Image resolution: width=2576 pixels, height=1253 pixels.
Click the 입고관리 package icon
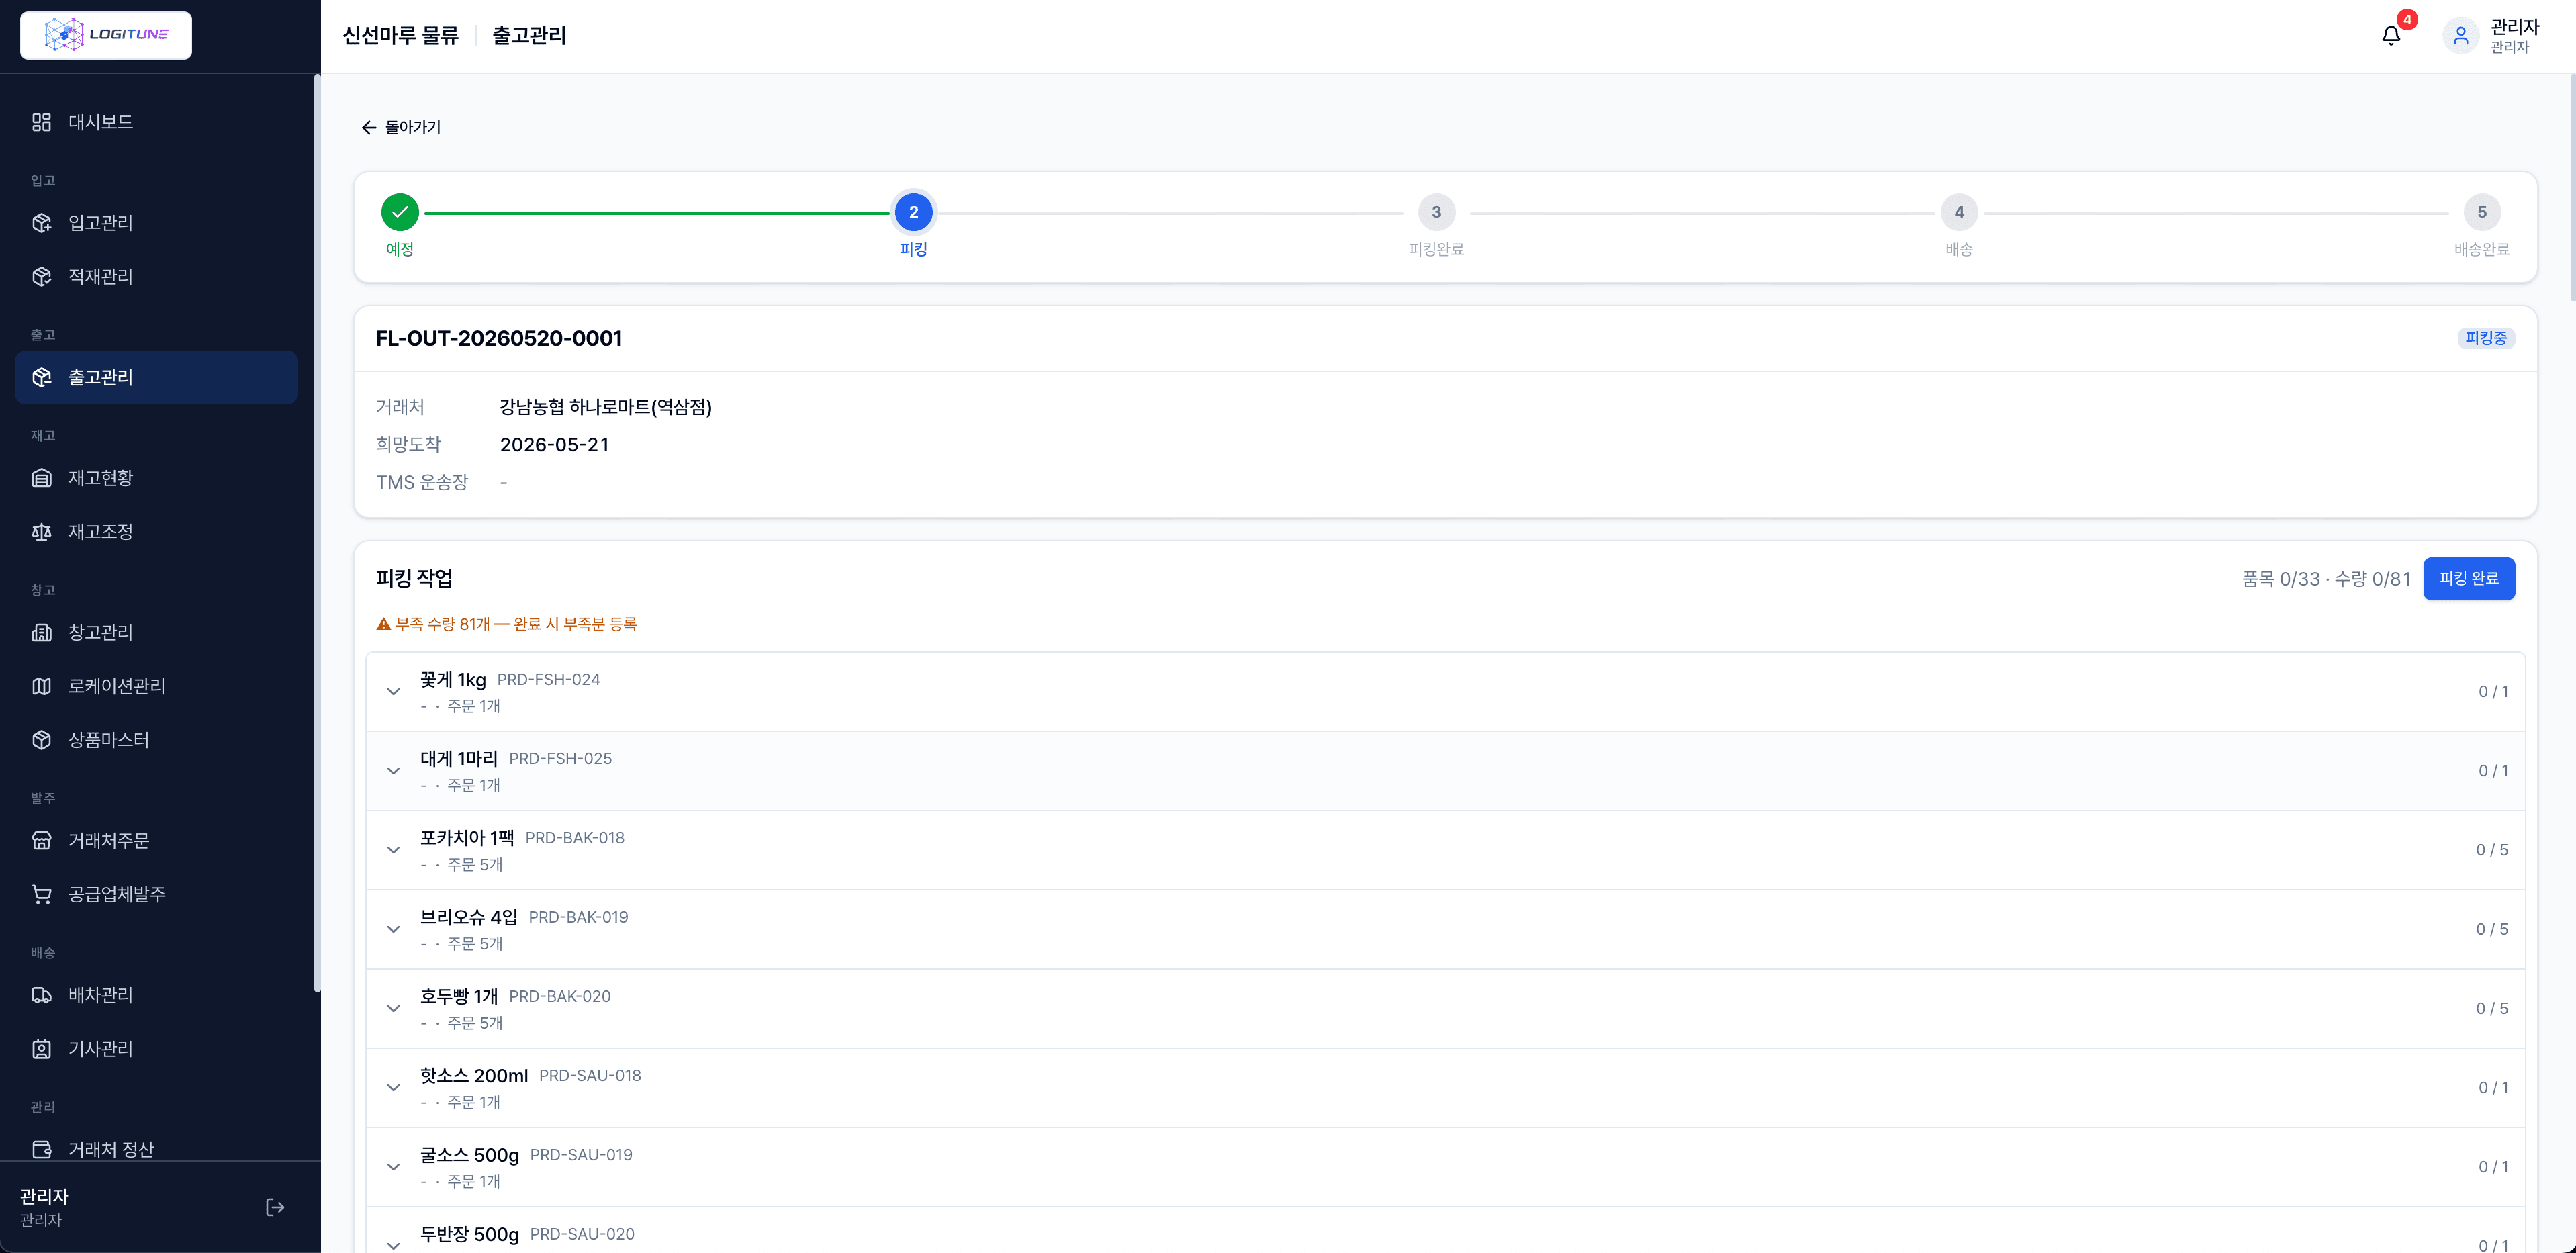41,223
